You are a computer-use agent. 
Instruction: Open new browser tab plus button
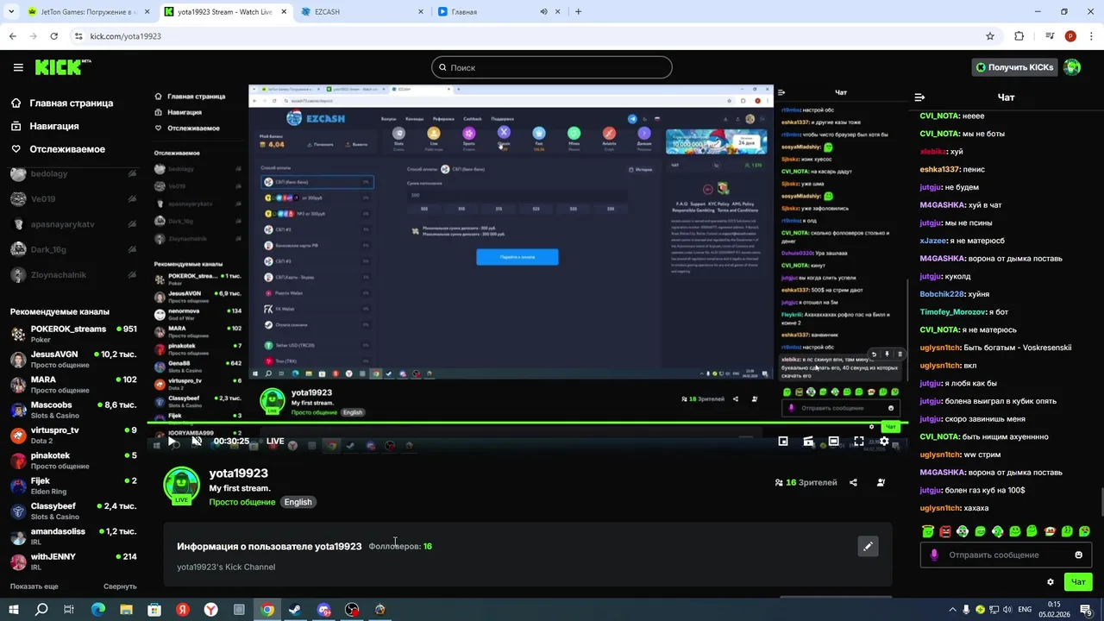[x=578, y=12]
